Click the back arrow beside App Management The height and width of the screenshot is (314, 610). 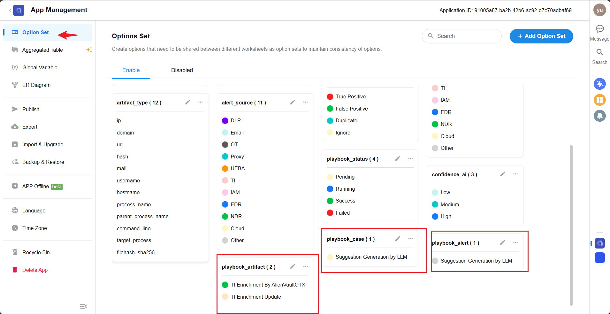click(x=10, y=11)
